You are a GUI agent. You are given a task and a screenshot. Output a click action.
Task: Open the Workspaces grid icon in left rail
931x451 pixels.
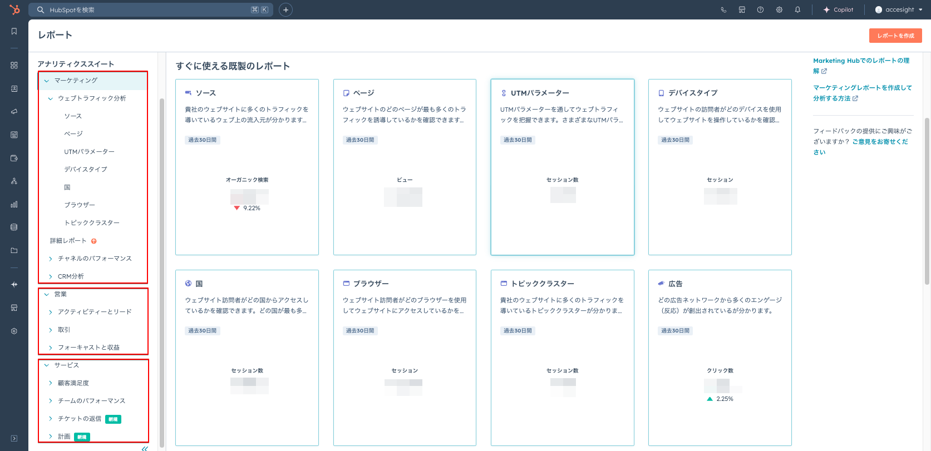pyautogui.click(x=14, y=65)
